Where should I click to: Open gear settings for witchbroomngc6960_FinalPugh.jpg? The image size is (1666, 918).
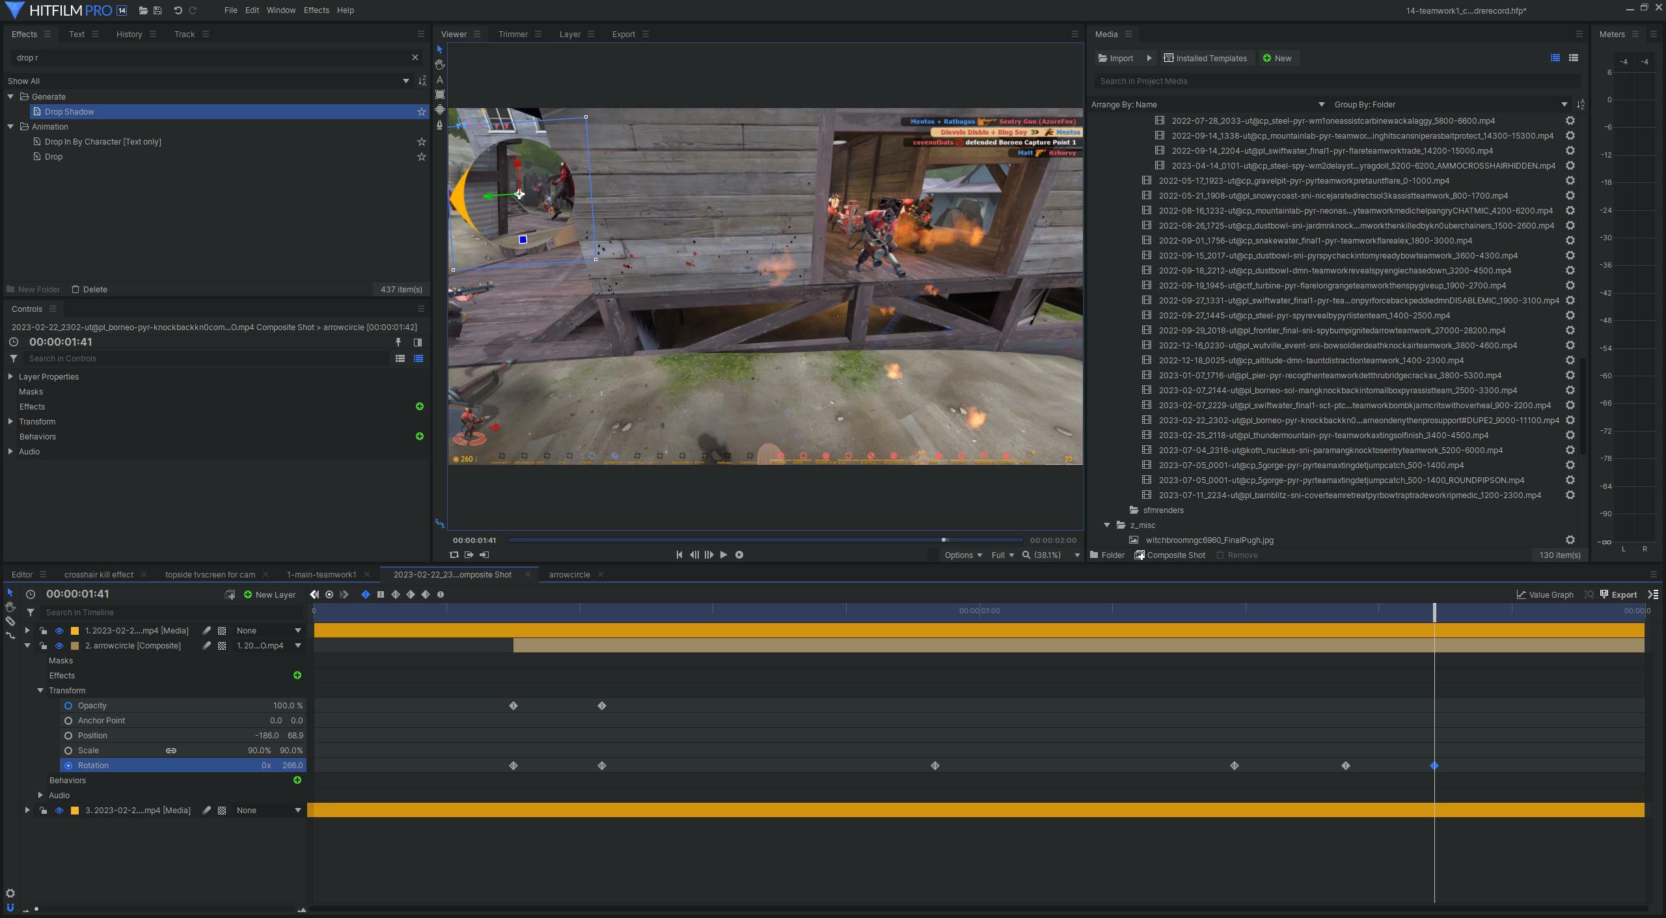[x=1570, y=540]
